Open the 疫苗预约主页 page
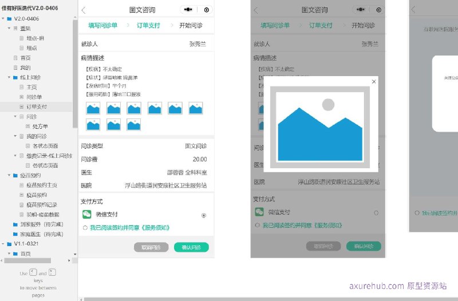 (42, 185)
